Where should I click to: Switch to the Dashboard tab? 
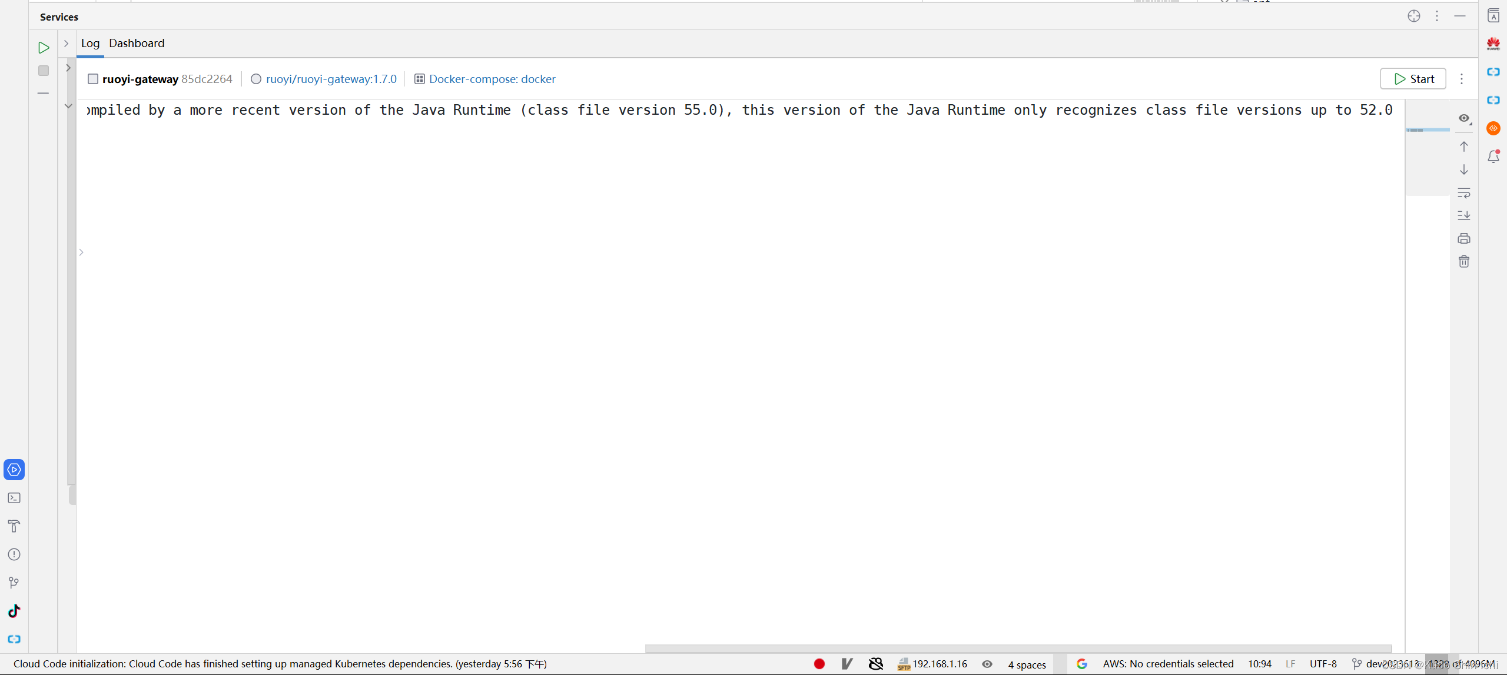[137, 44]
